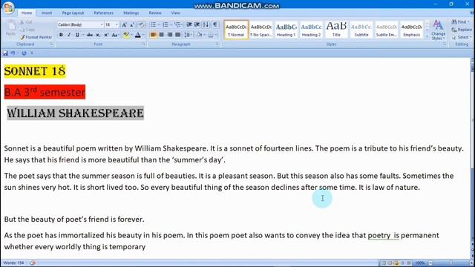Click the Format Painter button

point(36,37)
